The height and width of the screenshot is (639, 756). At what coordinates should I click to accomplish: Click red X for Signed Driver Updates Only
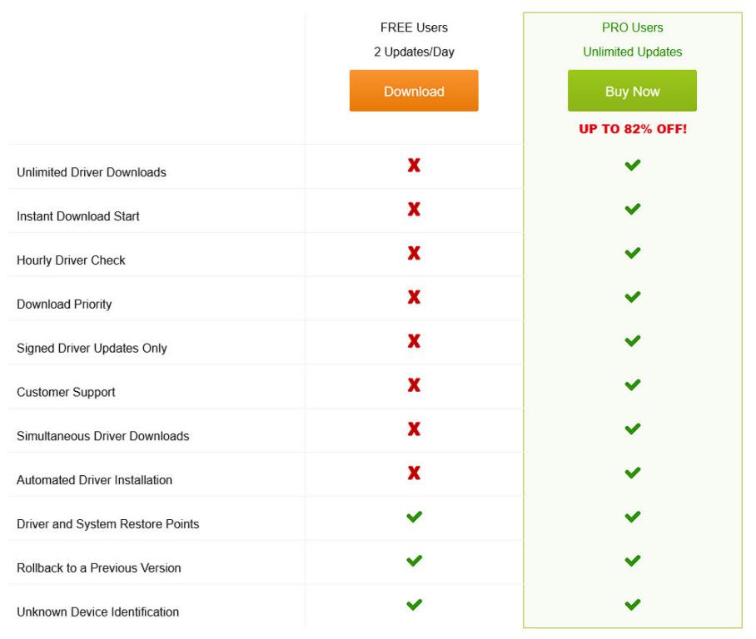tap(414, 342)
